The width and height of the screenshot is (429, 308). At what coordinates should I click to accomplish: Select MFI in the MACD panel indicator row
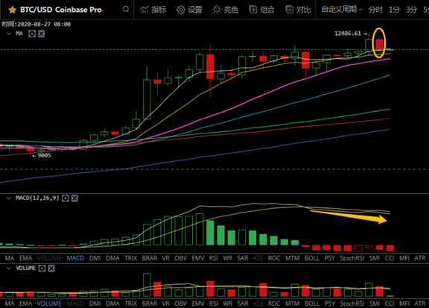[404, 258]
